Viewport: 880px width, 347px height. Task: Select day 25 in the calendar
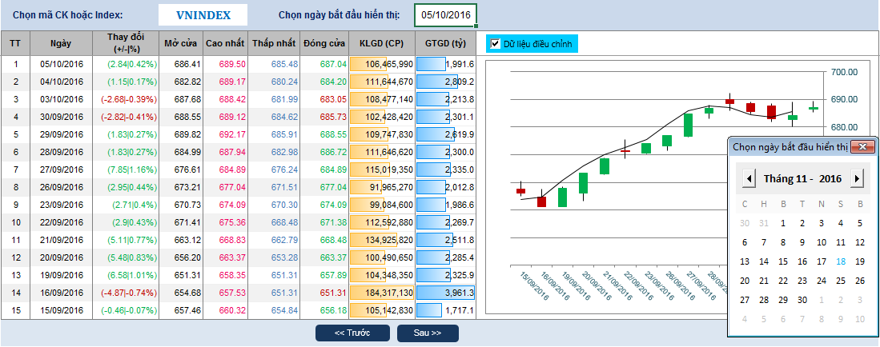pyautogui.click(x=840, y=281)
